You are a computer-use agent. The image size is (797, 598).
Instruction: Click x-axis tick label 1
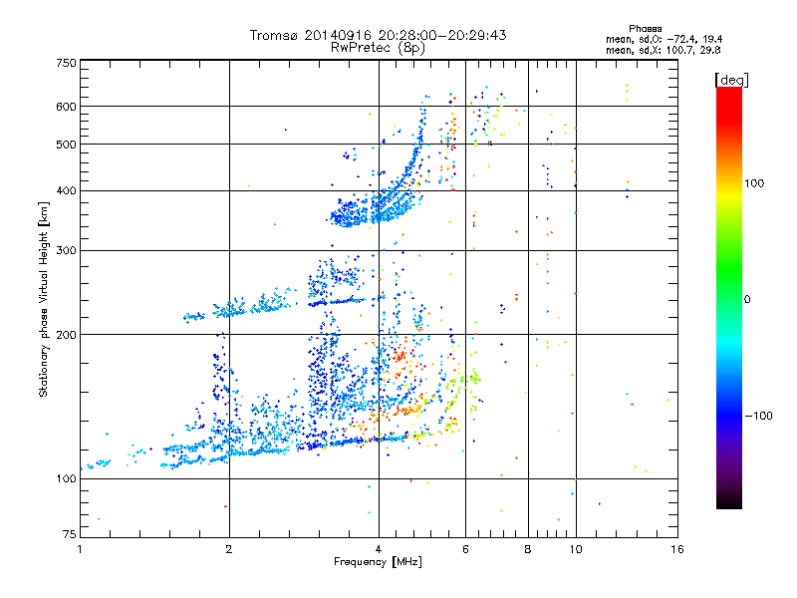[x=80, y=549]
